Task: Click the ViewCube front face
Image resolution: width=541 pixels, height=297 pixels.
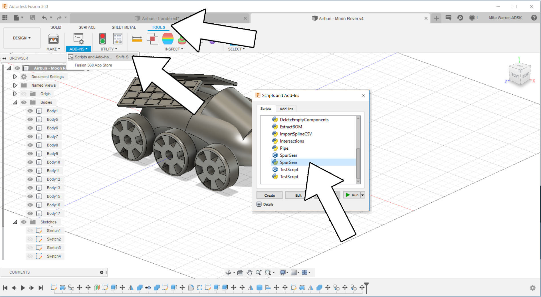Action: [x=515, y=76]
